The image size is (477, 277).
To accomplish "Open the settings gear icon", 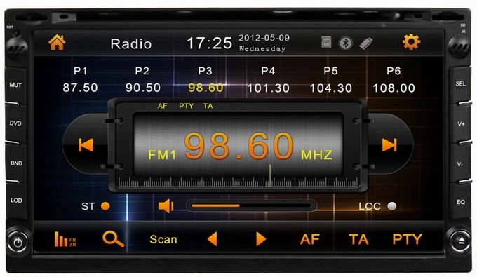I will (411, 42).
